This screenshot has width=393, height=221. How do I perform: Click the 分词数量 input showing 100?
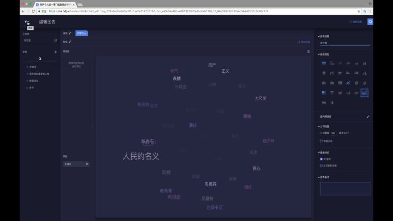point(333,133)
